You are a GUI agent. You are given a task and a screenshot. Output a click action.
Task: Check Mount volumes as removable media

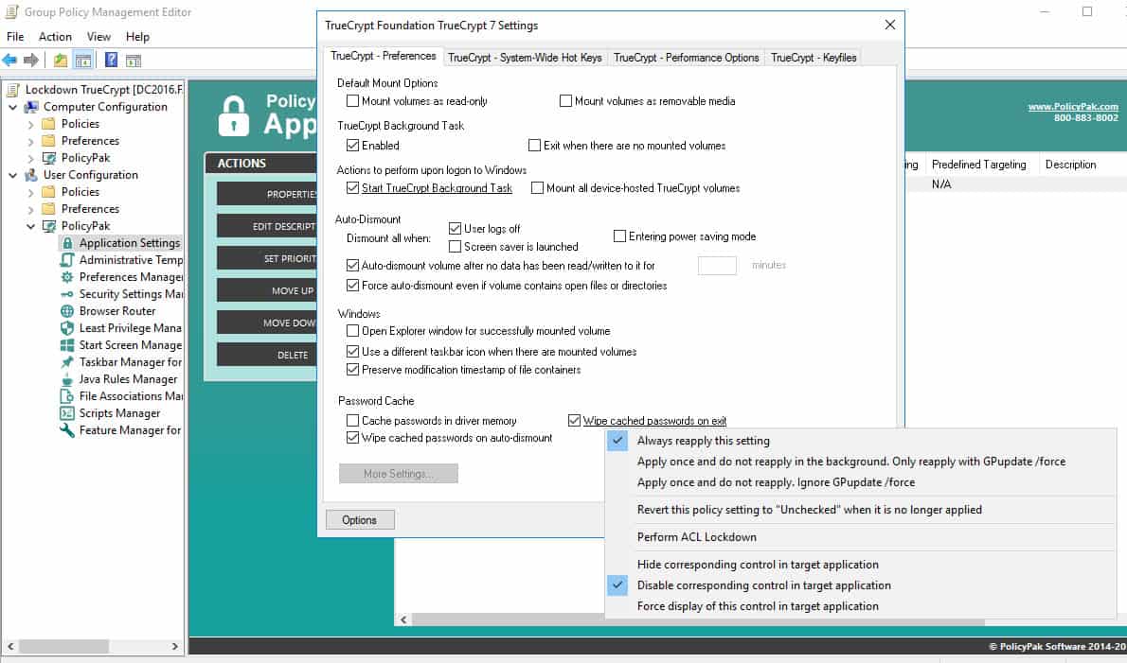(x=565, y=101)
